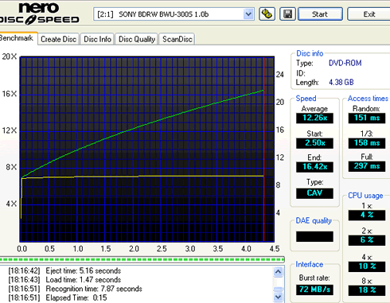Click the Nero Disc Speed logo
The width and height of the screenshot is (390, 303).
(40, 14)
